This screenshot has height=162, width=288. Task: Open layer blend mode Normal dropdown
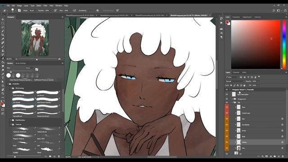[x=234, y=81]
